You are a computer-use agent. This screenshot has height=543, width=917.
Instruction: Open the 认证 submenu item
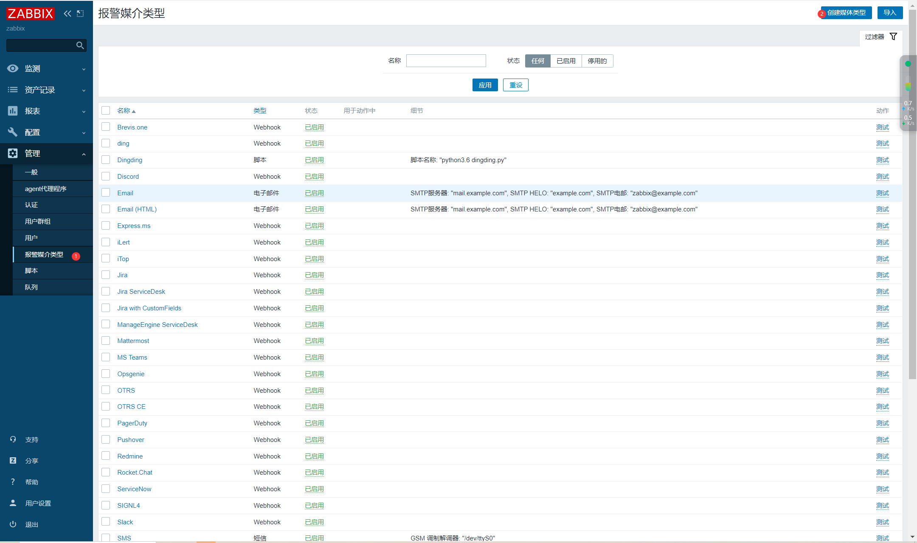pos(53,205)
